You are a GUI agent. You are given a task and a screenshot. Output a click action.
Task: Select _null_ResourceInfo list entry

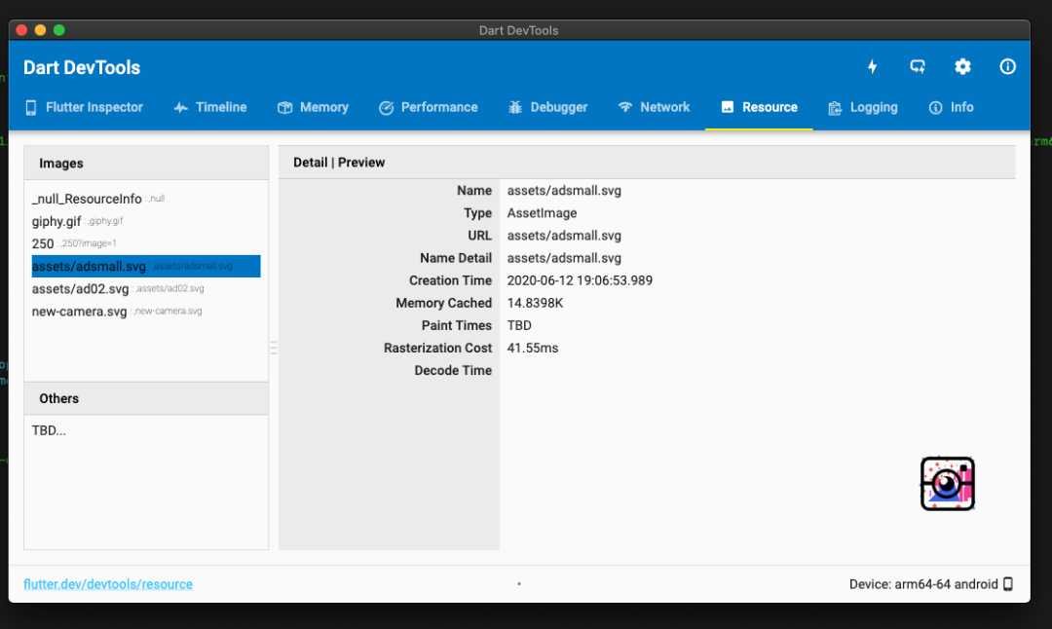click(x=87, y=199)
